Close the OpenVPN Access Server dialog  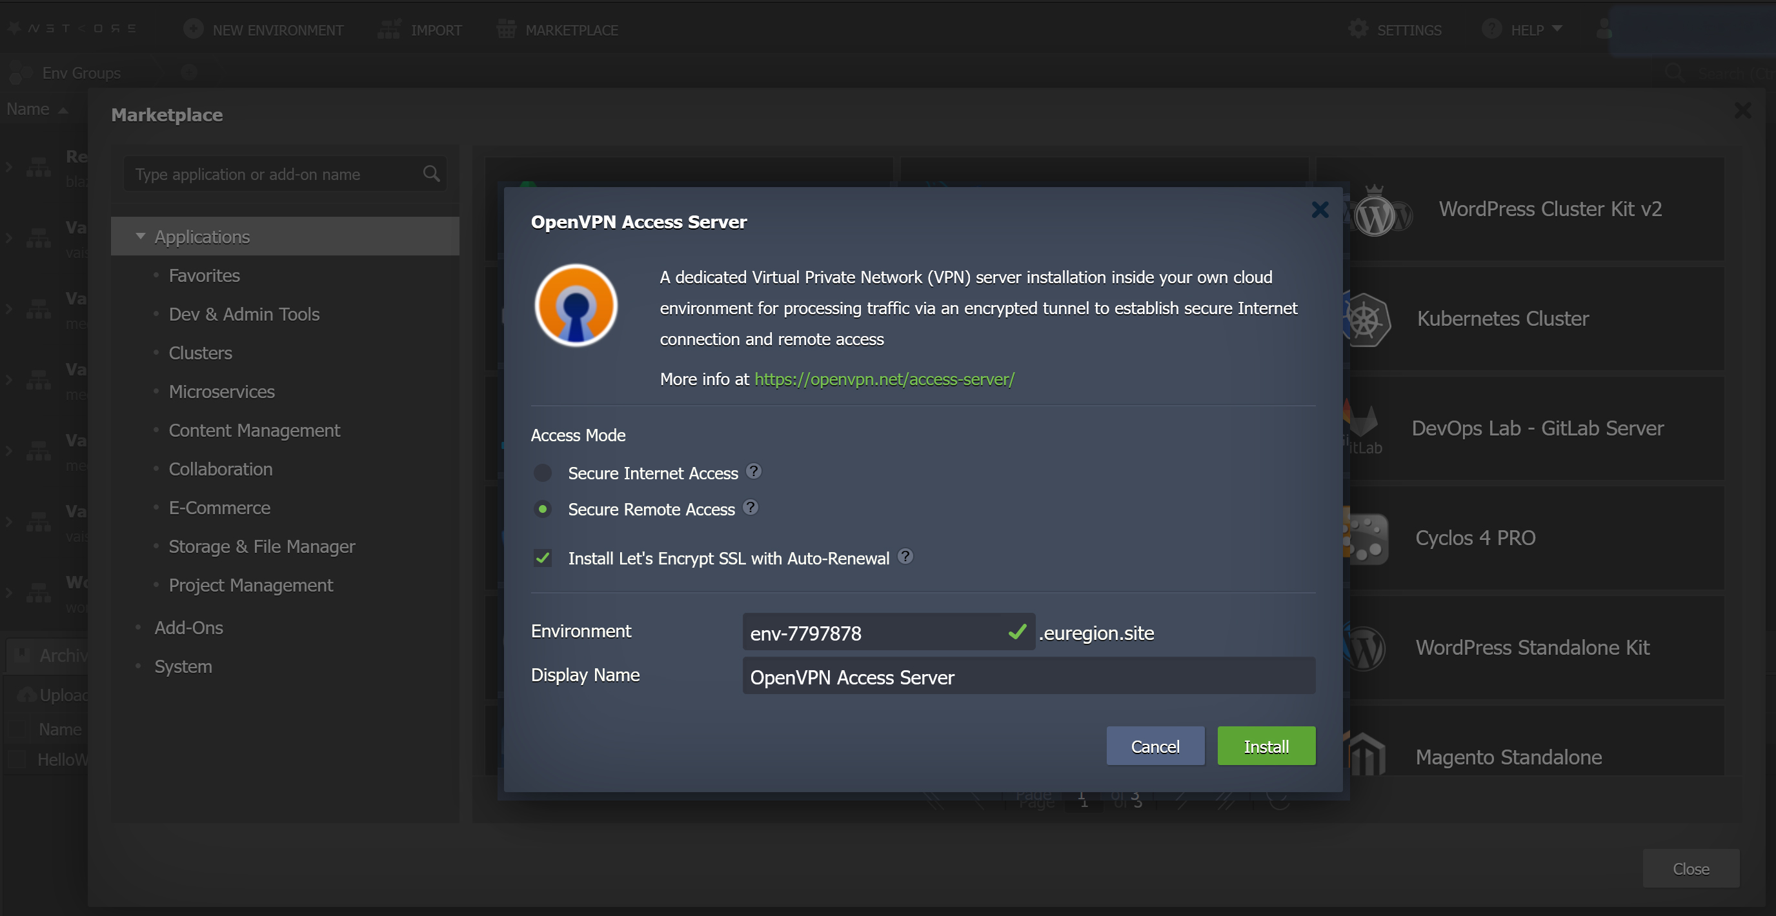tap(1320, 210)
